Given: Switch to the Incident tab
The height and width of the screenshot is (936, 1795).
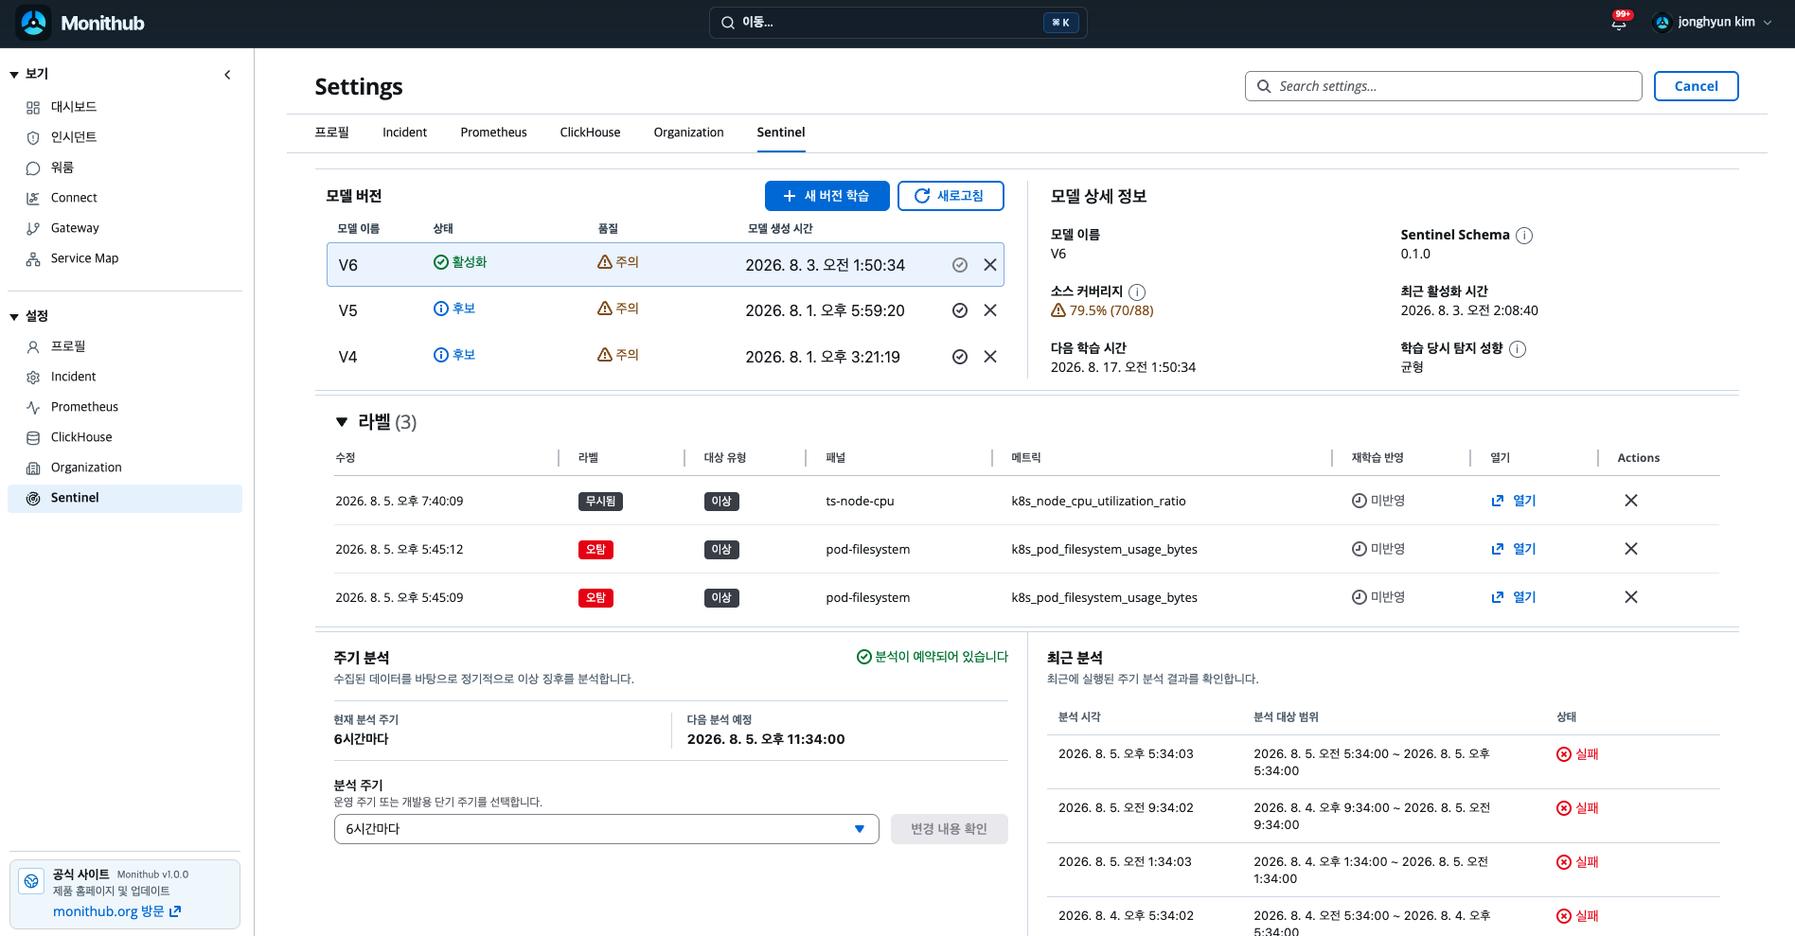Looking at the screenshot, I should pos(404,132).
